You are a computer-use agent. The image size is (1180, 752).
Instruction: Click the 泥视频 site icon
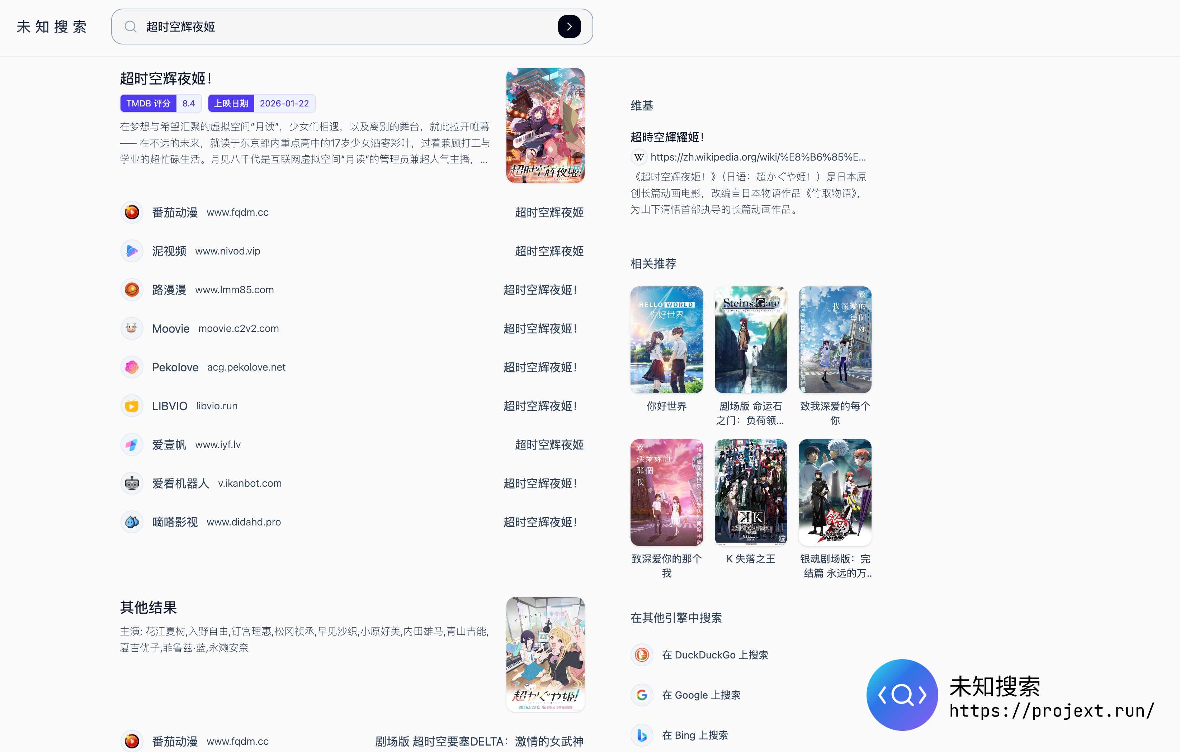[132, 251]
